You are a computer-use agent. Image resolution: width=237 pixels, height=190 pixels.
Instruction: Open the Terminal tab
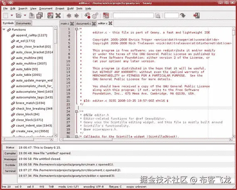click(x=10, y=171)
